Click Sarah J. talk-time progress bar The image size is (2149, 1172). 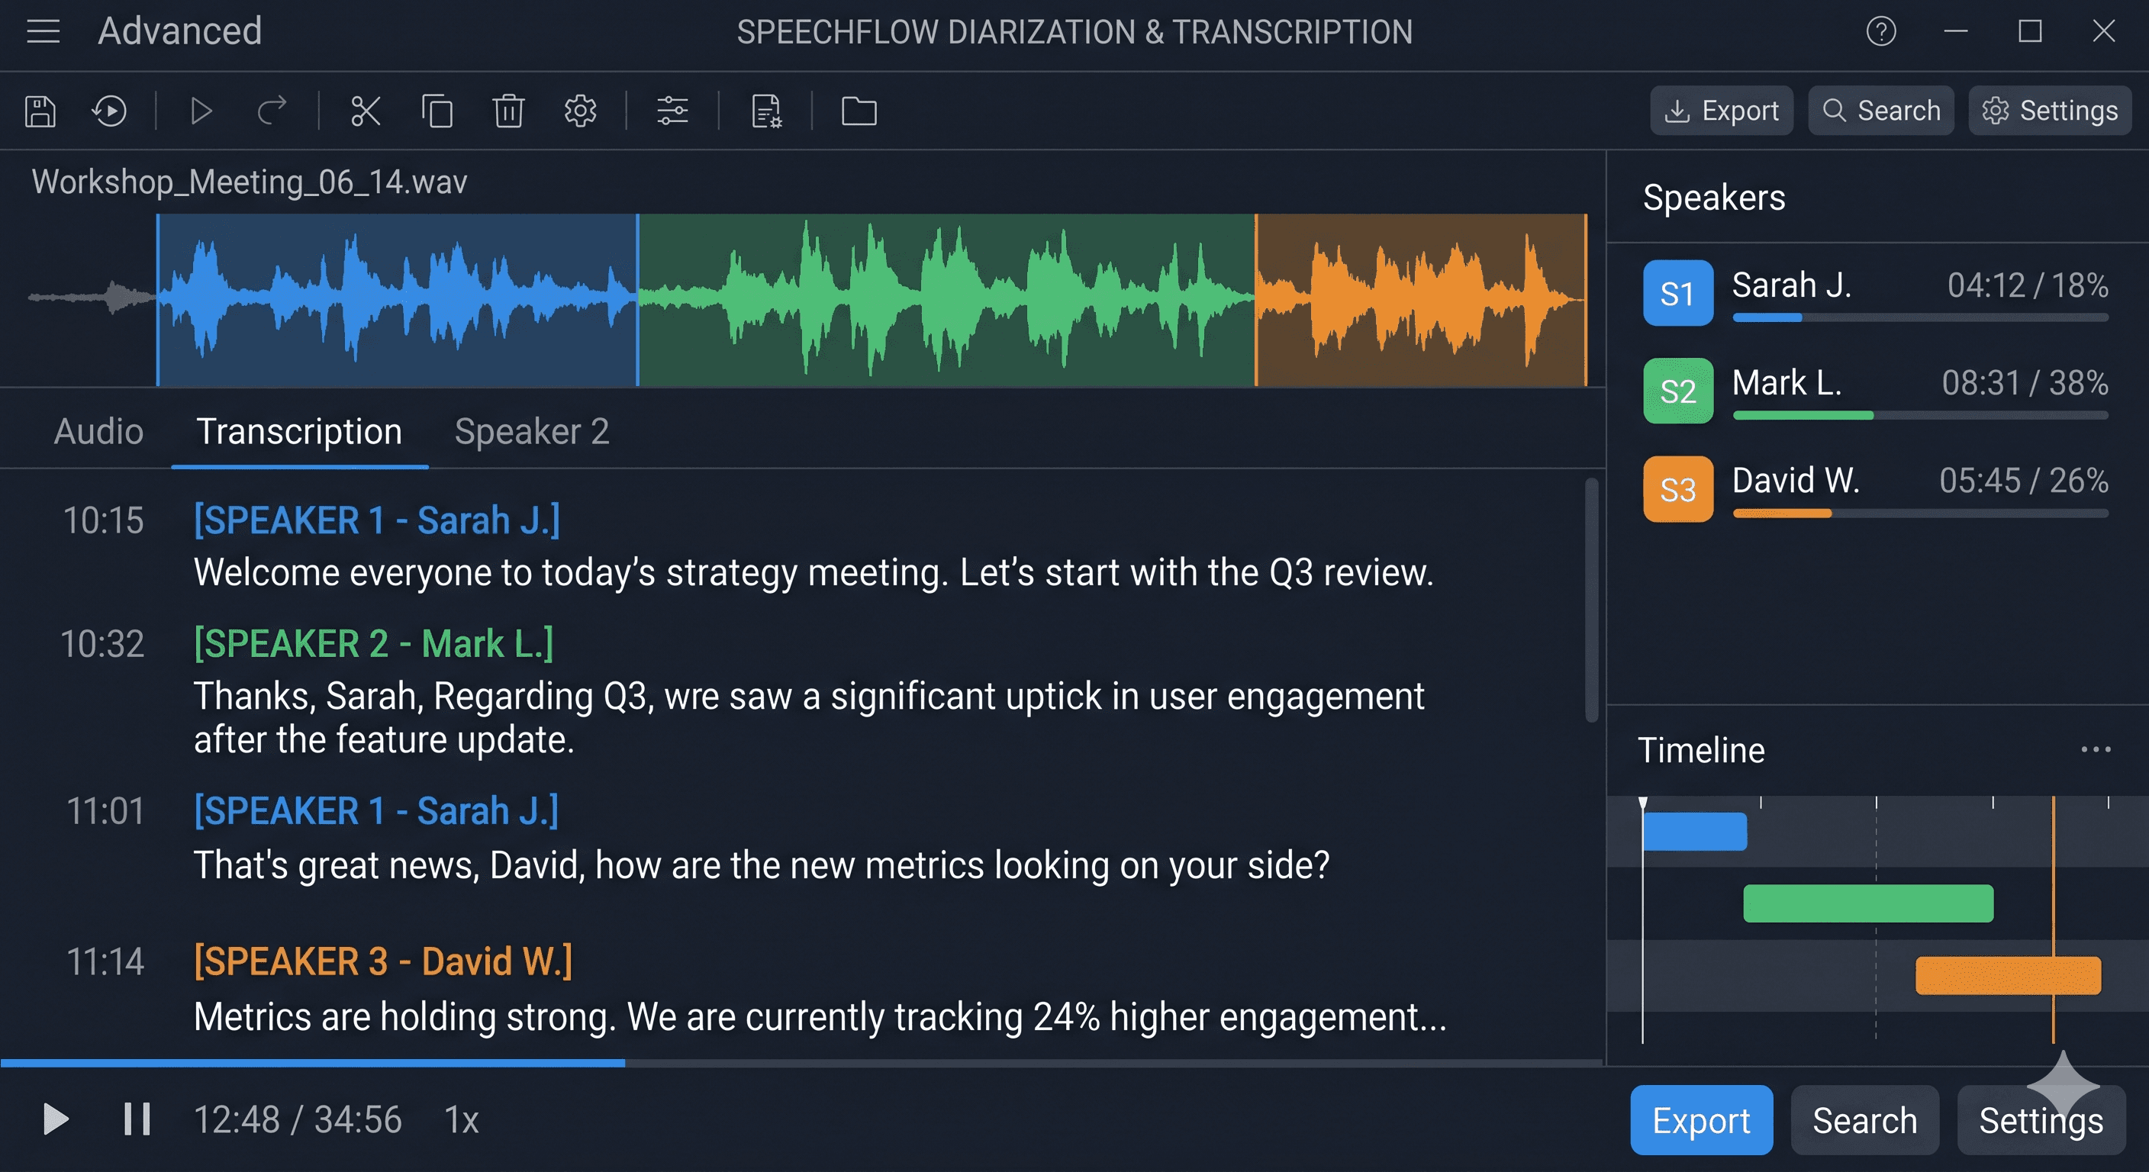(1920, 318)
